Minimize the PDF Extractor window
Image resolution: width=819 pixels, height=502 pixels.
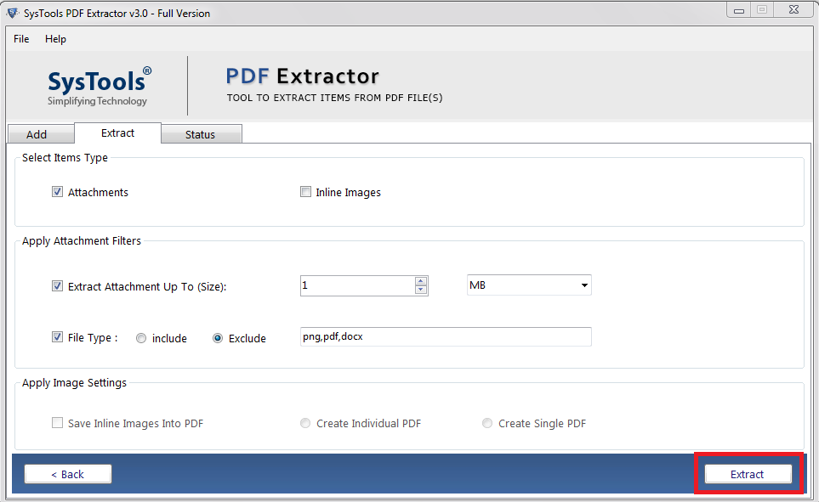[738, 10]
